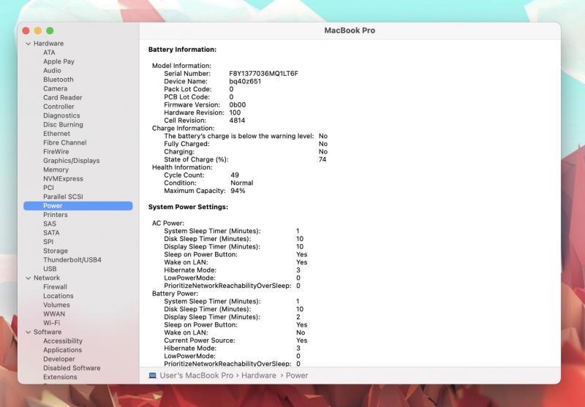Click Hardware section label in sidebar

tap(48, 44)
